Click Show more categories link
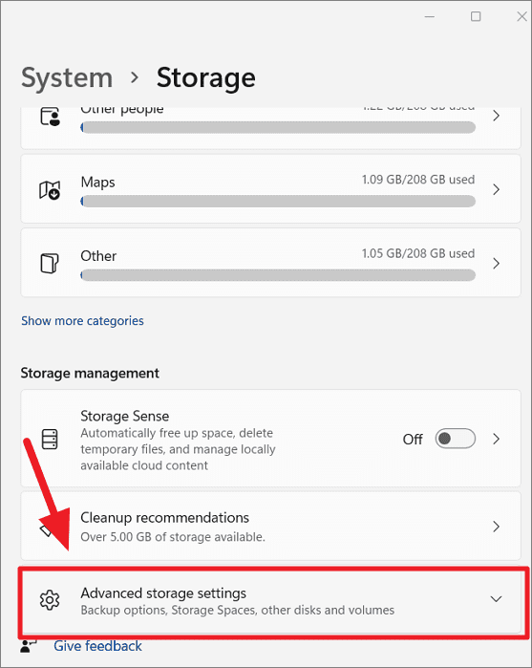 tap(83, 321)
